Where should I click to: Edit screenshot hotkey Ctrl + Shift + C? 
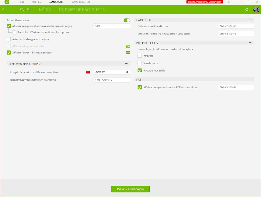pos(236,26)
